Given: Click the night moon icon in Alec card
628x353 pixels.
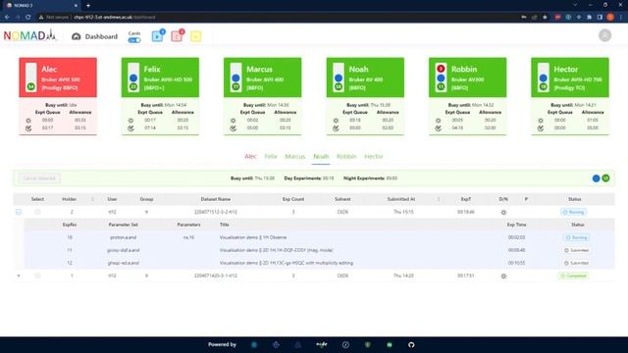Looking at the screenshot, I should pos(28,128).
